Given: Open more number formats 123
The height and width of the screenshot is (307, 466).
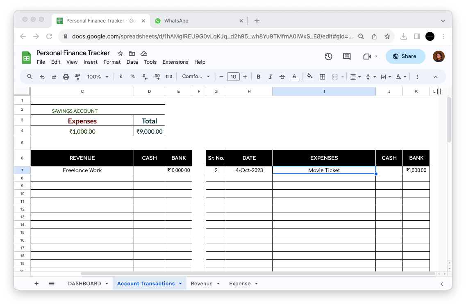Looking at the screenshot, I should coord(169,77).
